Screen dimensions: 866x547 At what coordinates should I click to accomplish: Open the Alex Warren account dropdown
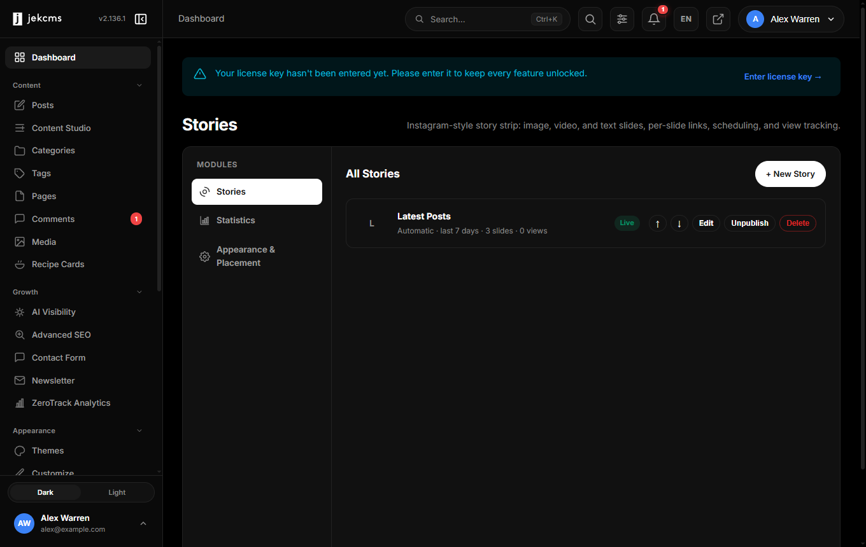pos(791,19)
